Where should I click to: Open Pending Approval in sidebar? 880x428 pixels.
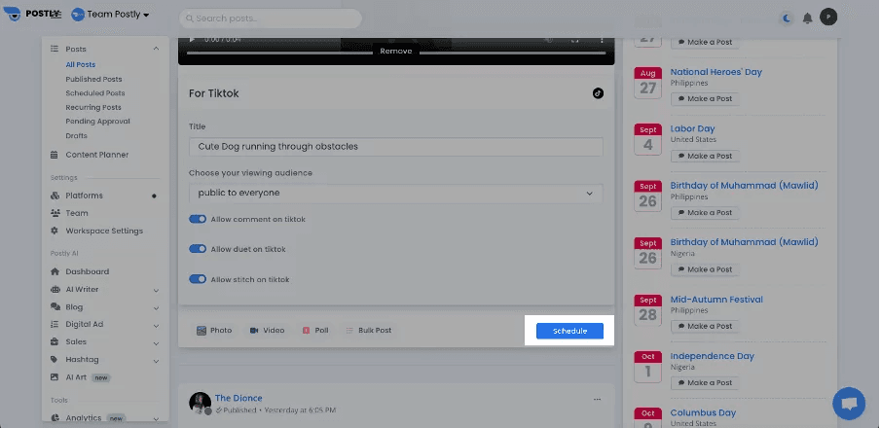click(97, 122)
